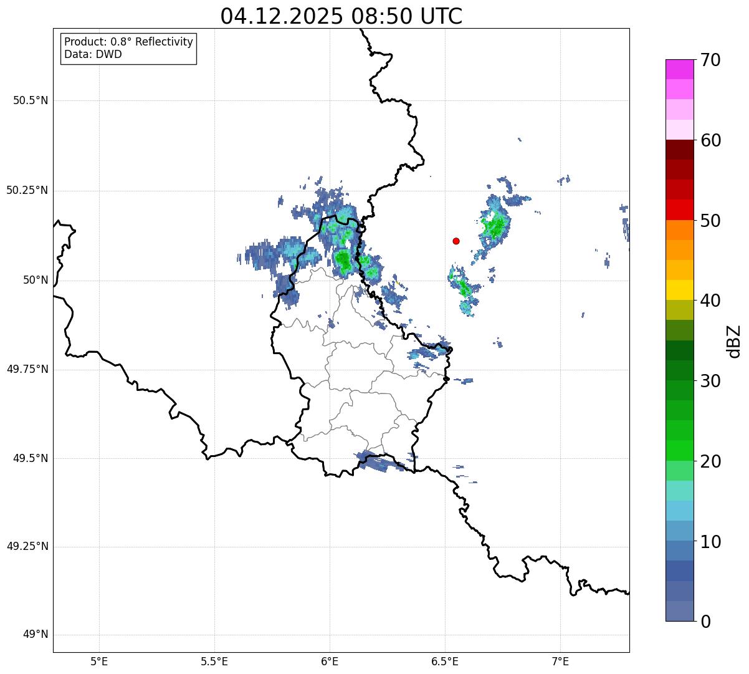This screenshot has width=749, height=674.
Task: Click the red station marker dot
Action: click(456, 241)
